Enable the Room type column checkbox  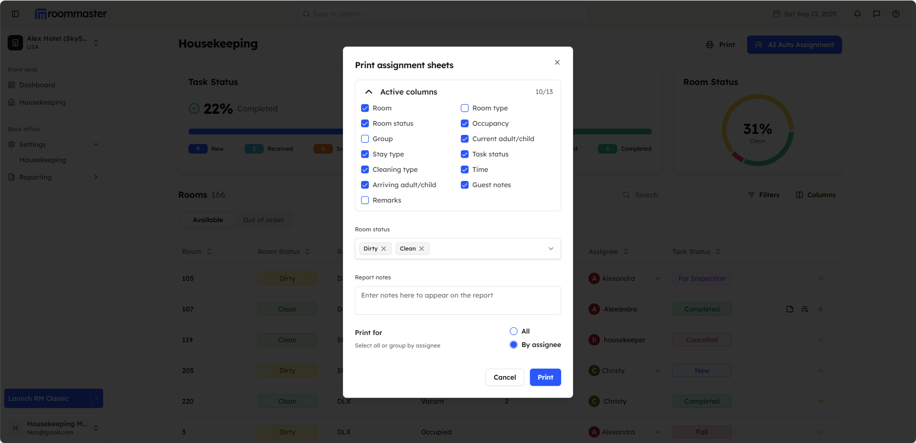[465, 108]
